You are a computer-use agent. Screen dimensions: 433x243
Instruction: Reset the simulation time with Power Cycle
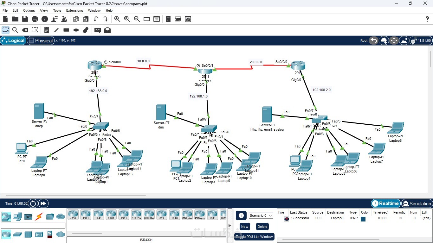pyautogui.click(x=33, y=203)
